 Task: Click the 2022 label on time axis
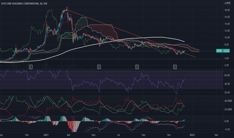(192, 135)
